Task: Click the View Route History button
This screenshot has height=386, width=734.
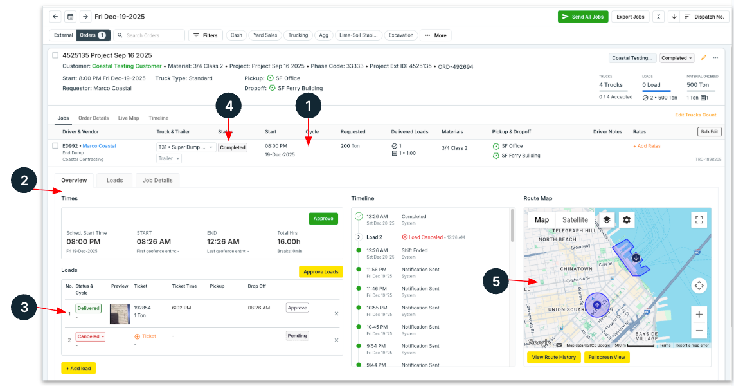Action: [554, 358]
